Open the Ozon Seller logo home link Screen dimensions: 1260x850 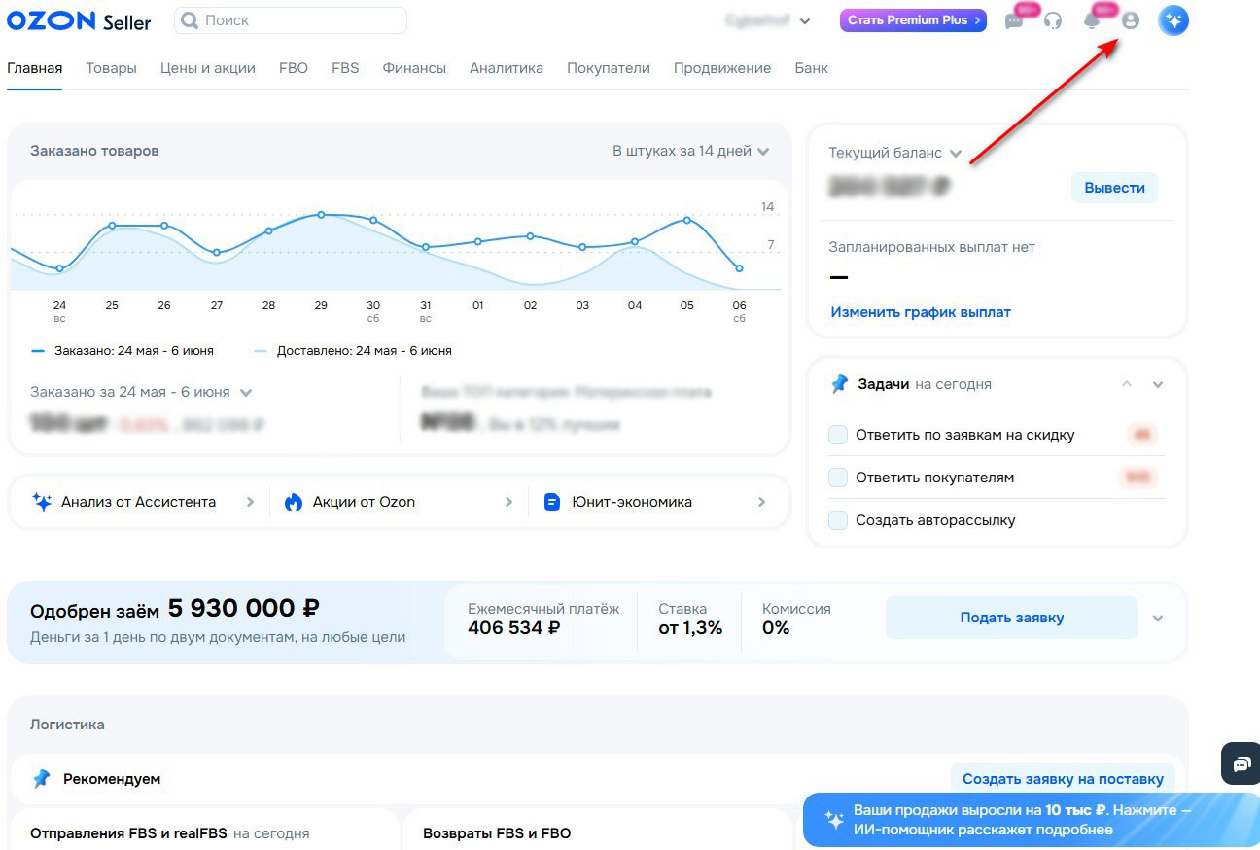tap(79, 20)
